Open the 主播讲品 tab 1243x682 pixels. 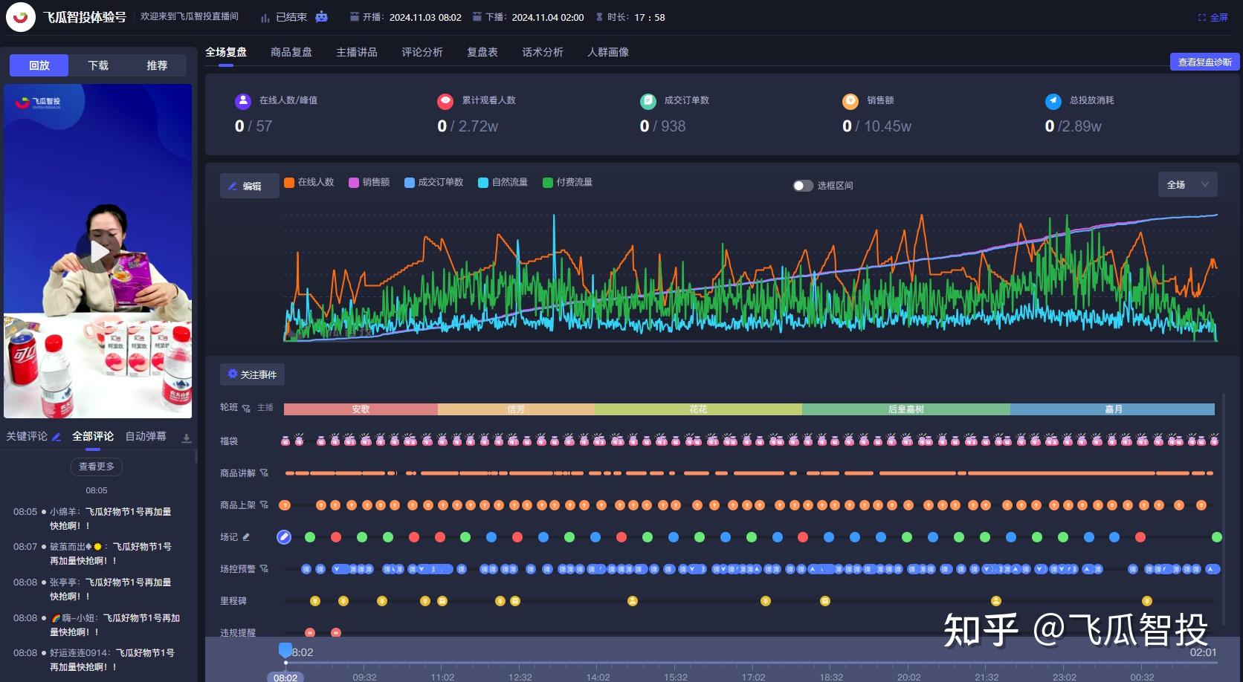click(357, 52)
